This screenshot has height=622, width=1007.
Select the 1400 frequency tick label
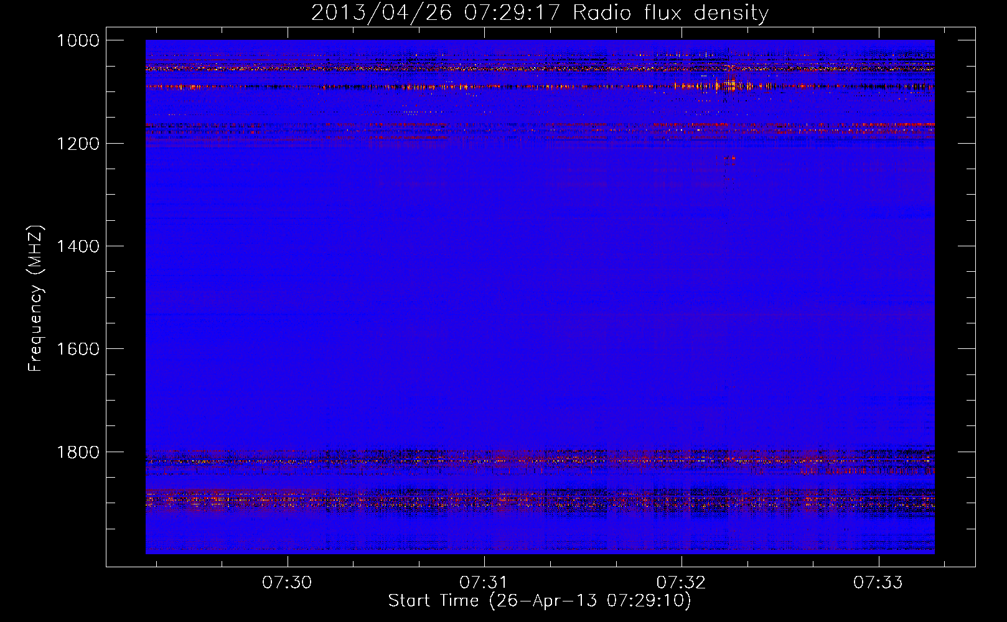[78, 246]
